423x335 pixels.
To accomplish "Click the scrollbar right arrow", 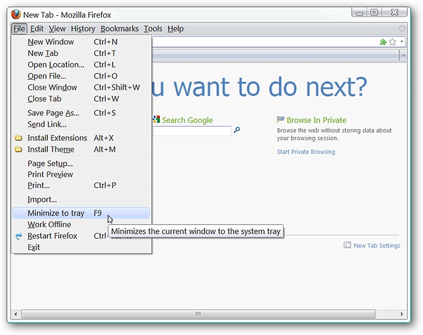I will [x=405, y=314].
